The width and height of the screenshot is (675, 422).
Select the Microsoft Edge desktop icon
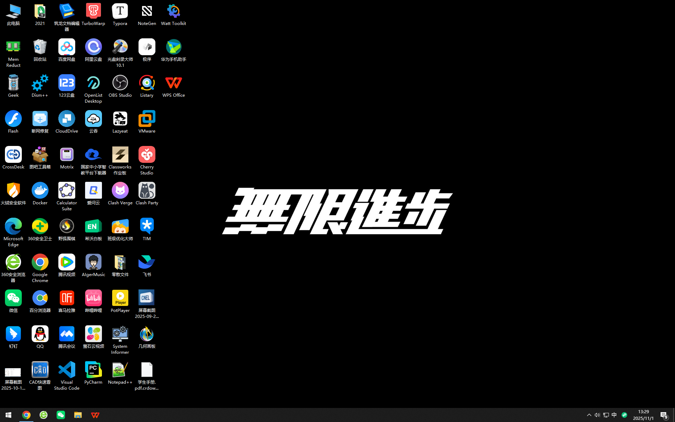tap(13, 227)
